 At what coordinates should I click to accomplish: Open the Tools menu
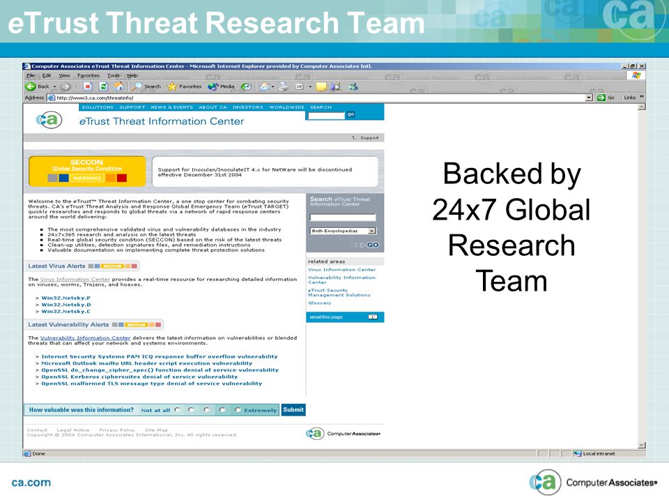114,75
